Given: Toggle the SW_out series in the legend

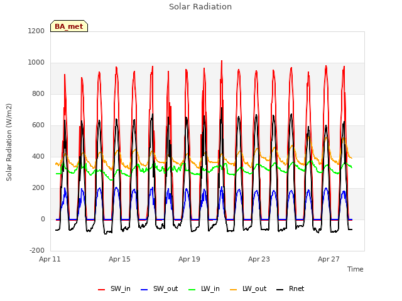Looking at the screenshot, I should [x=159, y=289].
